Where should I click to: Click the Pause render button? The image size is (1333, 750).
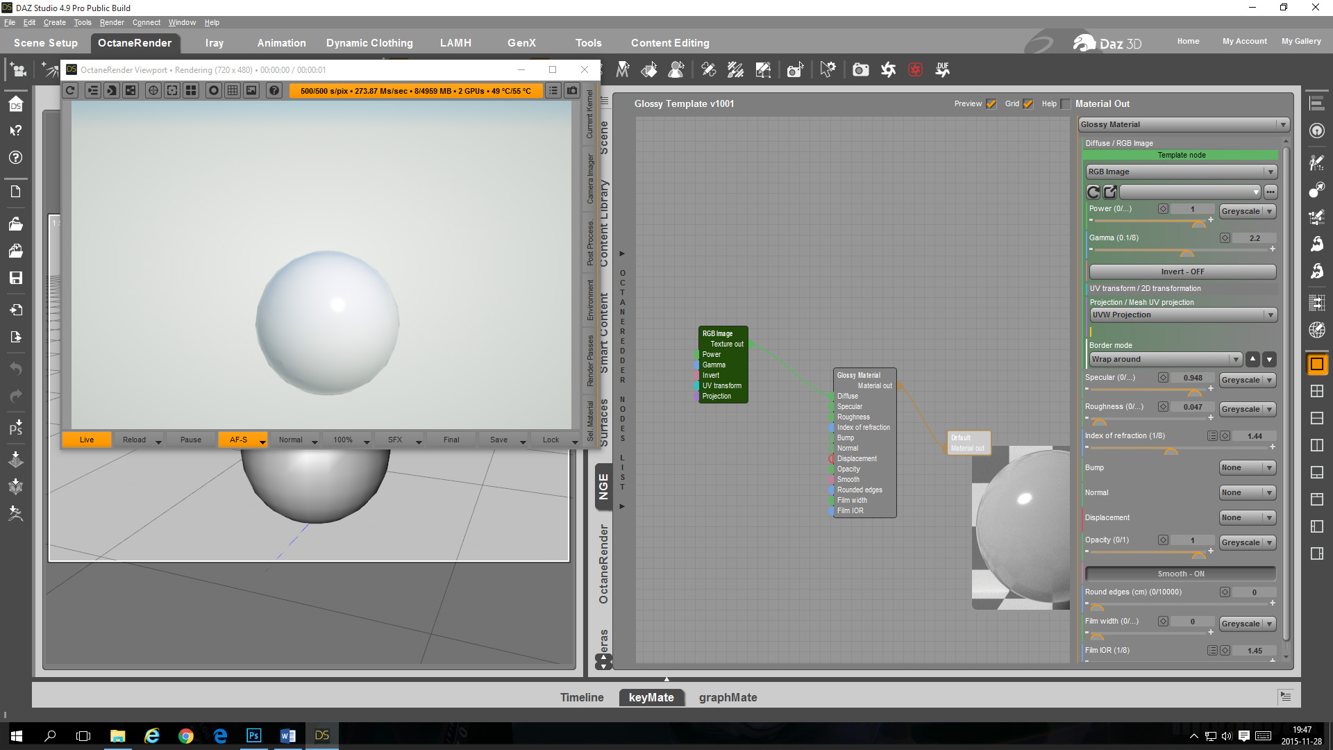pos(190,440)
